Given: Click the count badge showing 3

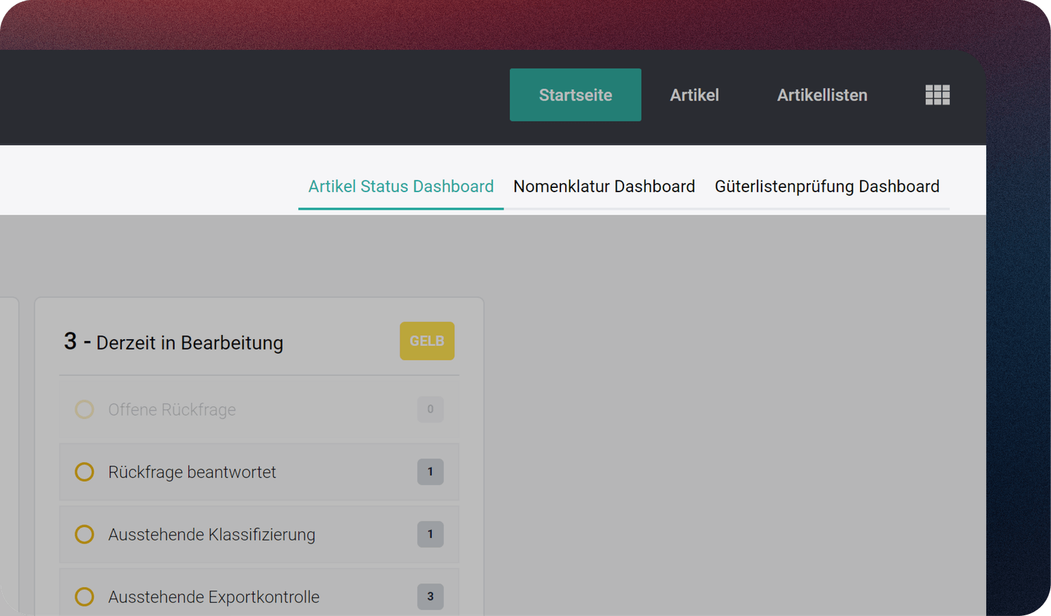Looking at the screenshot, I should click(x=430, y=597).
